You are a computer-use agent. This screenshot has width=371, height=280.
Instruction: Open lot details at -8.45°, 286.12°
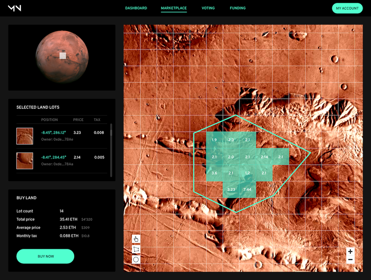(x=54, y=132)
